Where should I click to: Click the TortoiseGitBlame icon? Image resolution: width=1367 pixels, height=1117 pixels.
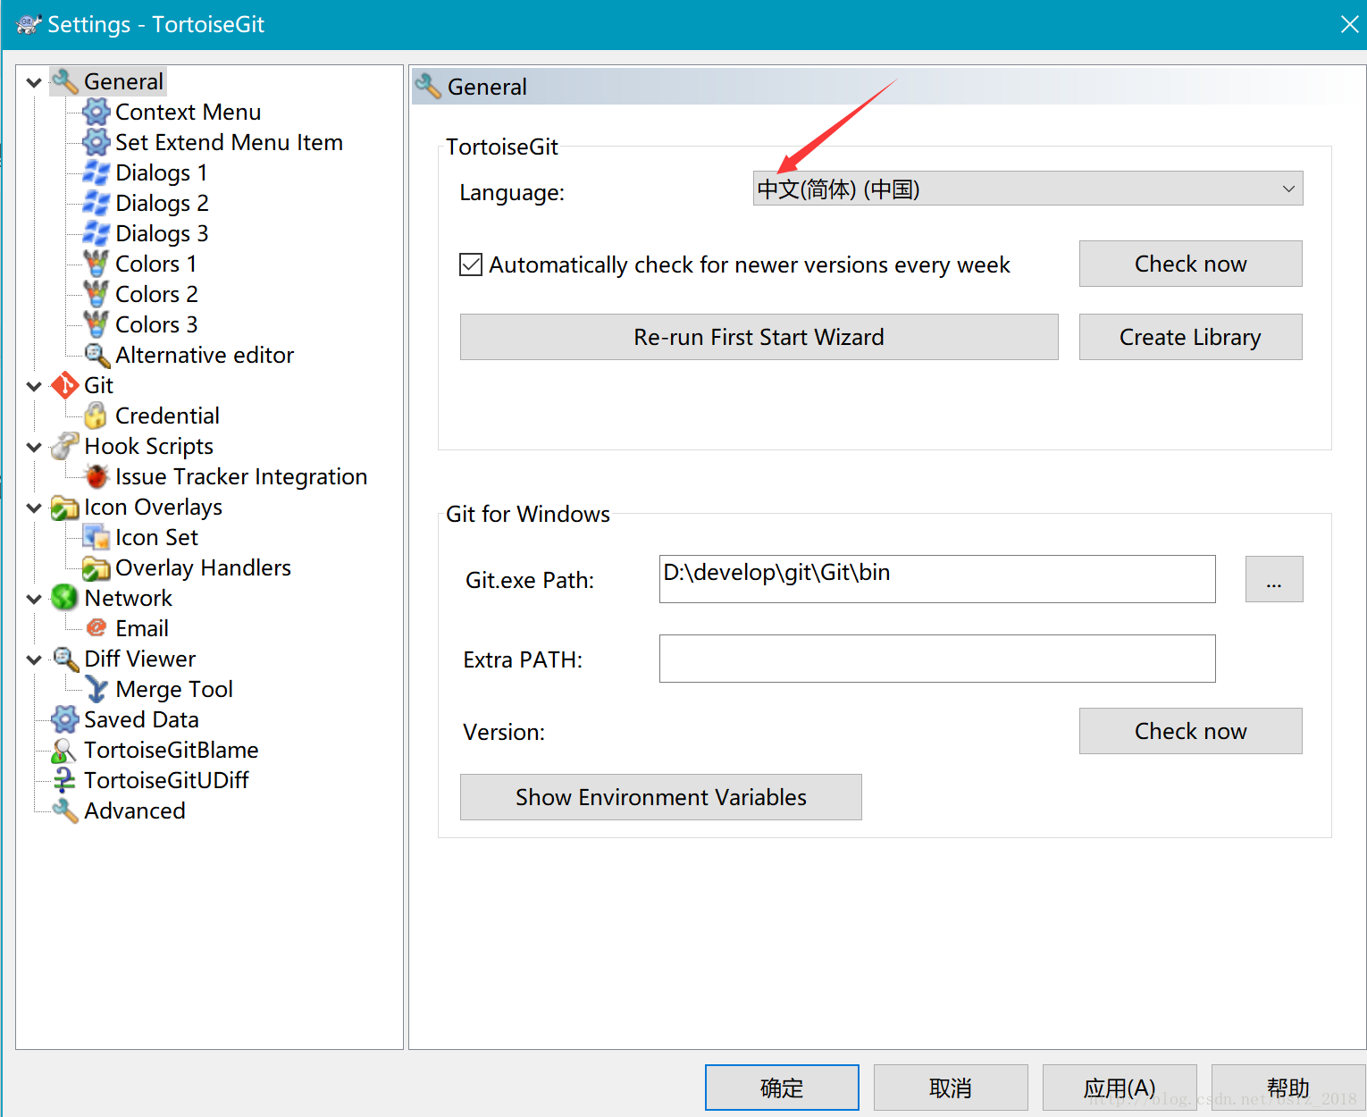pos(65,750)
